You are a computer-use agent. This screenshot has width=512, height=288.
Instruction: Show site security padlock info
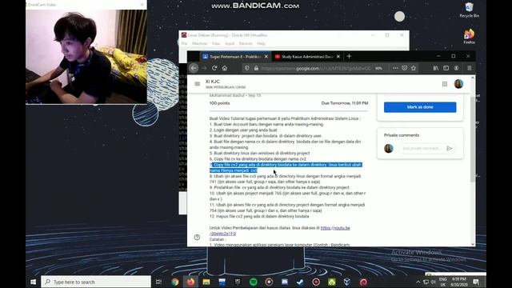click(x=256, y=68)
